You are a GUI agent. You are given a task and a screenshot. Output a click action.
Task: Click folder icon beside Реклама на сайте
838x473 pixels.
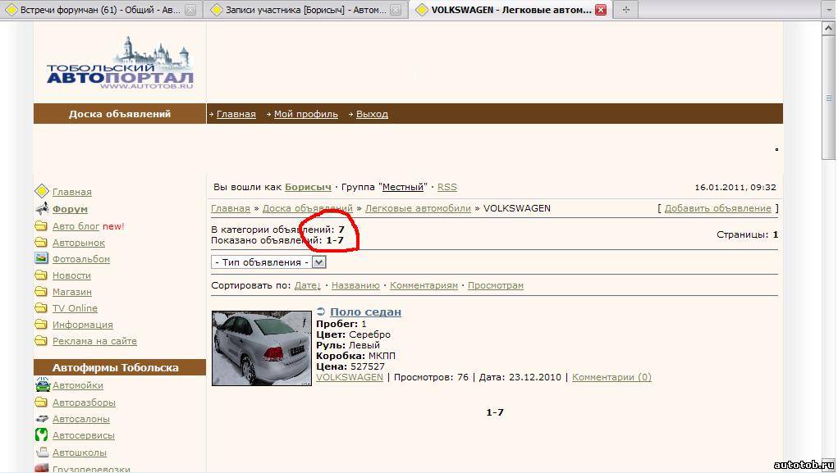41,340
